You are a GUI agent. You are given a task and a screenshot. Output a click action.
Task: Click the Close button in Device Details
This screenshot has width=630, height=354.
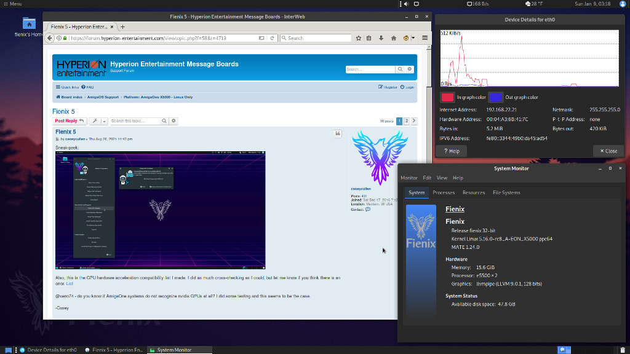(x=608, y=151)
